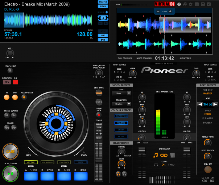This screenshot has height=185, width=219.
Task: Click the right grey headphone cue icon
Action: [x=125, y=174]
